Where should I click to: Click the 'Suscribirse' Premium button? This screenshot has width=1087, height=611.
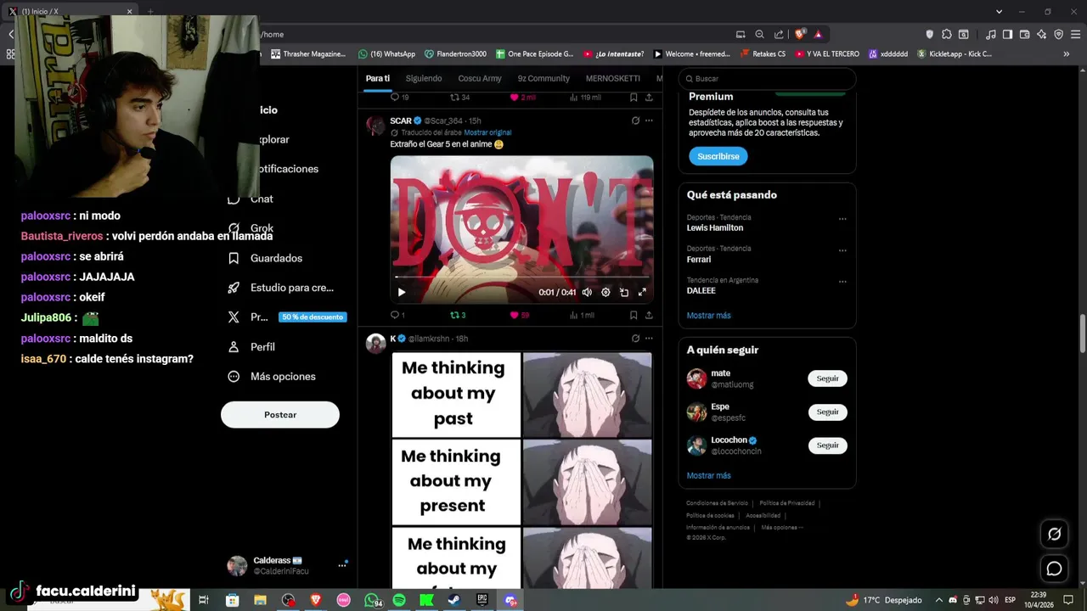(x=718, y=156)
